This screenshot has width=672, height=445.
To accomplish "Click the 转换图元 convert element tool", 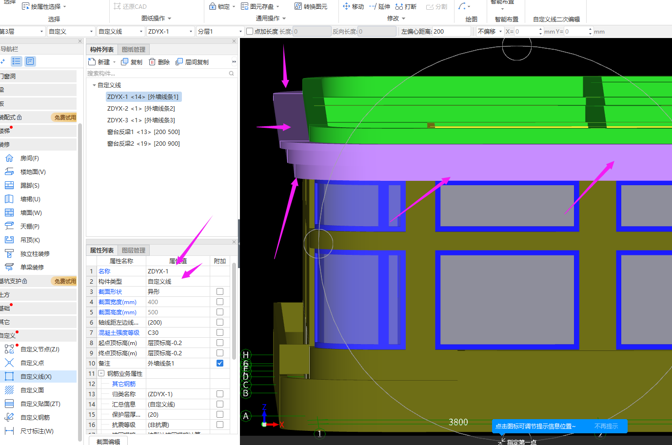I will 311,6.
